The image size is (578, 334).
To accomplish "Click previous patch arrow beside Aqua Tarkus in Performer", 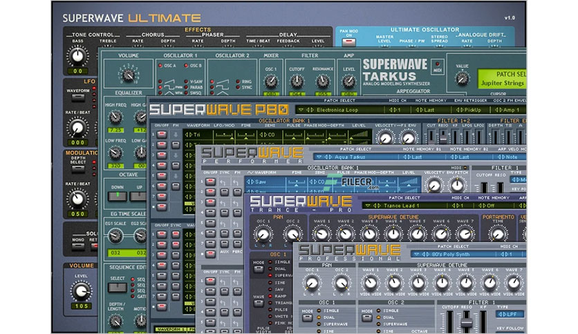I will (x=326, y=157).
